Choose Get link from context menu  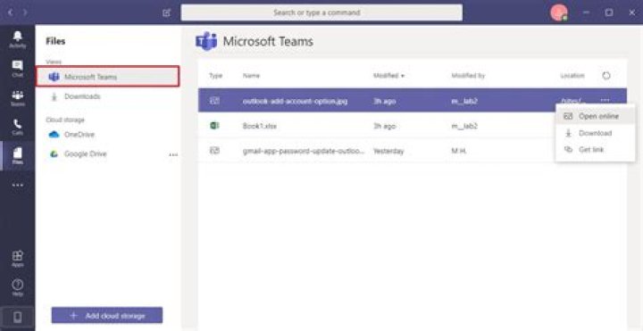595,150
